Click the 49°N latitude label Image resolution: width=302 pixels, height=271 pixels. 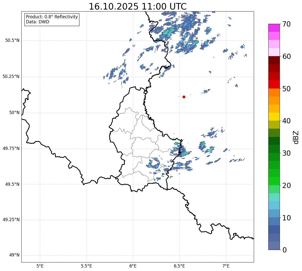[x=14, y=255]
